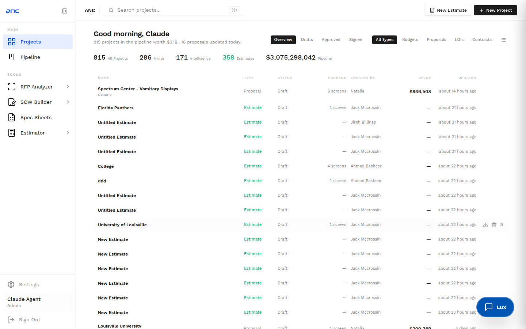
Task: Open Spec Sheets tool
Action: coord(38,117)
